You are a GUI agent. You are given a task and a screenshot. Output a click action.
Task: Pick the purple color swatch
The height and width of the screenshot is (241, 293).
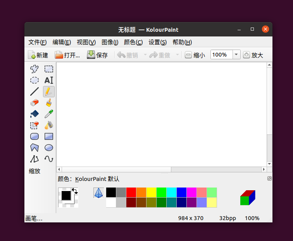(192, 202)
